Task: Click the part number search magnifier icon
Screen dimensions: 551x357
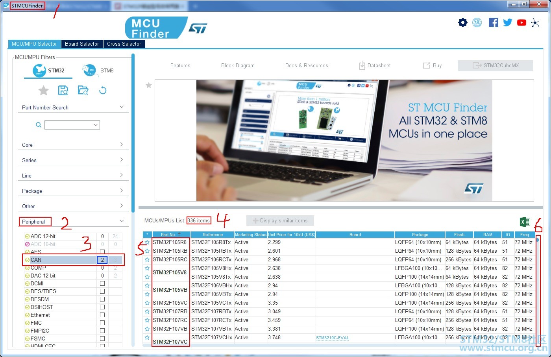Action: pos(39,125)
